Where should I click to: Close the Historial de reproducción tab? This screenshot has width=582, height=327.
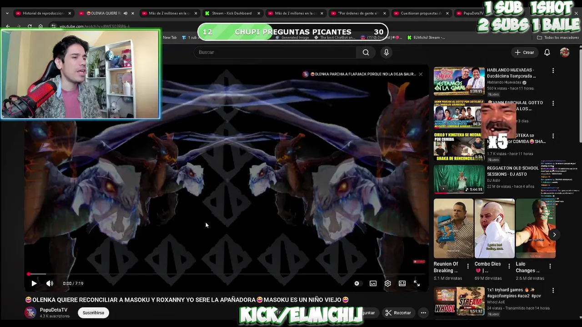[70, 13]
